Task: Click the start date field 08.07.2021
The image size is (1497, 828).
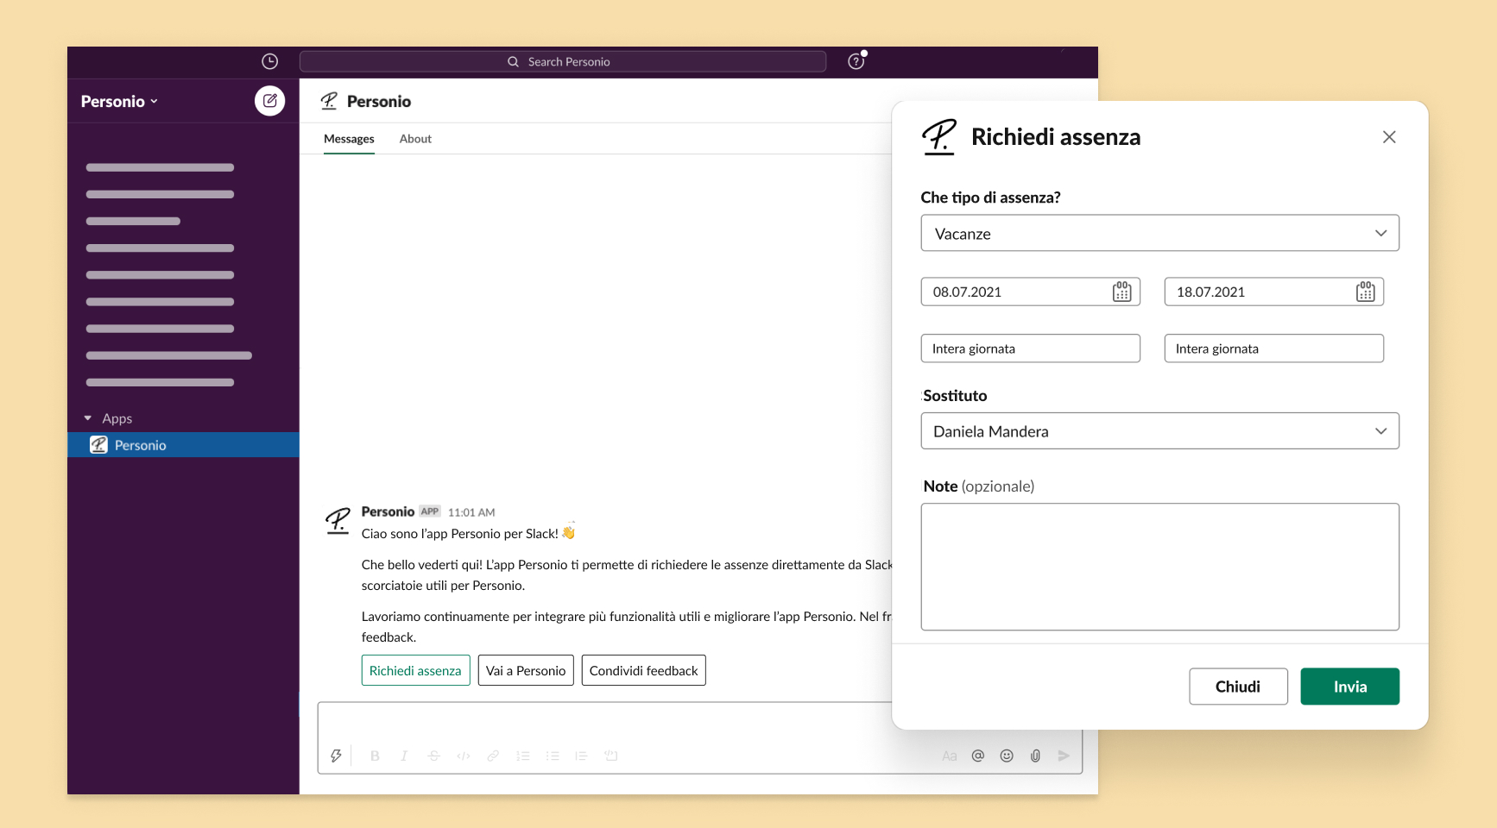Action: click(1030, 292)
